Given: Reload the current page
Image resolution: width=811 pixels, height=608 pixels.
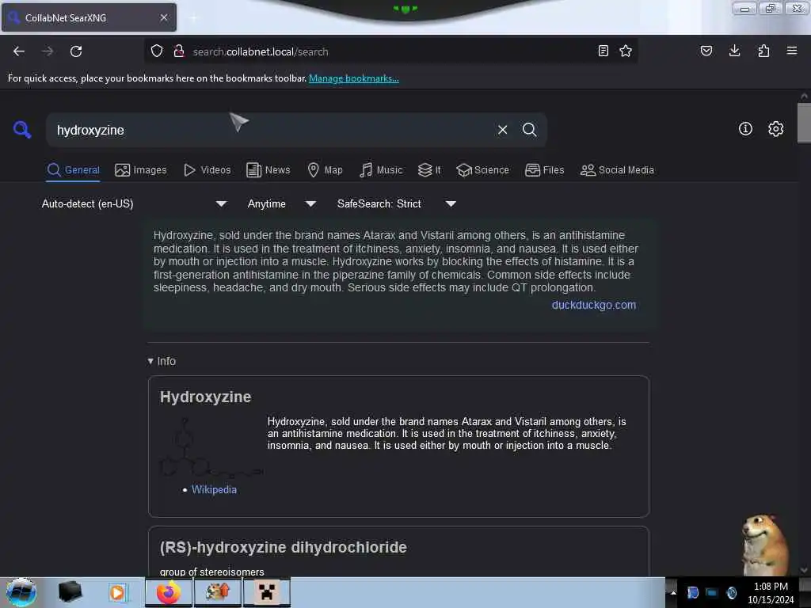Looking at the screenshot, I should 76,51.
